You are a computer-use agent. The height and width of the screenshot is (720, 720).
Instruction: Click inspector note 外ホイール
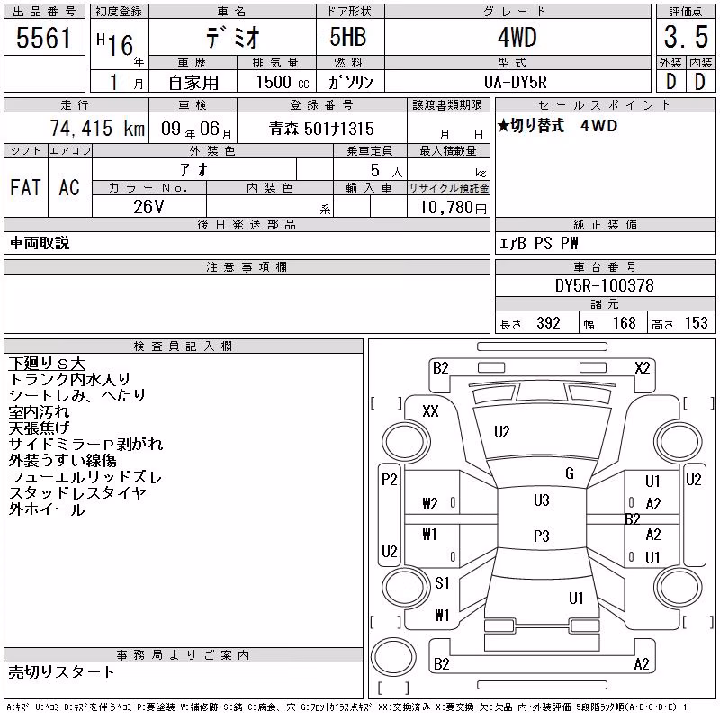47,508
